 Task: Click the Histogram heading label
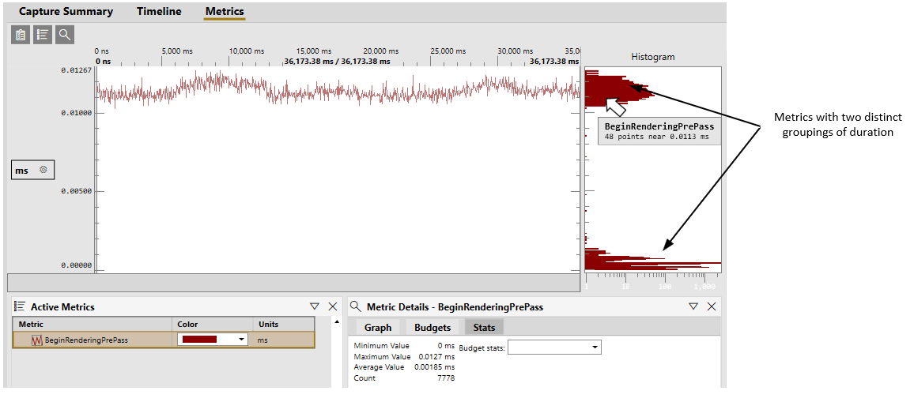(653, 57)
